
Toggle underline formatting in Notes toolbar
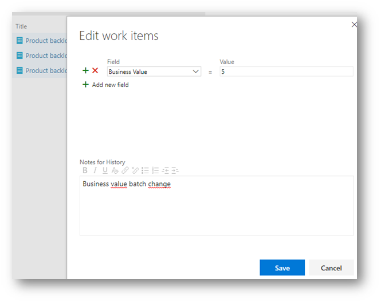[105, 170]
